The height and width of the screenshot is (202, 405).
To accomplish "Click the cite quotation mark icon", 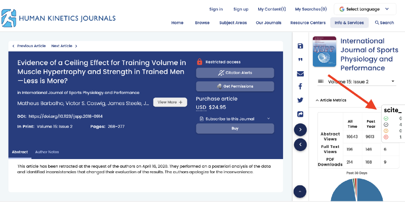I will (300, 60).
